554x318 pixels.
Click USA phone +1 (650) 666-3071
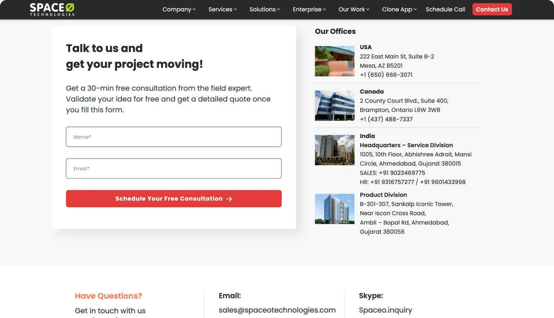point(386,75)
